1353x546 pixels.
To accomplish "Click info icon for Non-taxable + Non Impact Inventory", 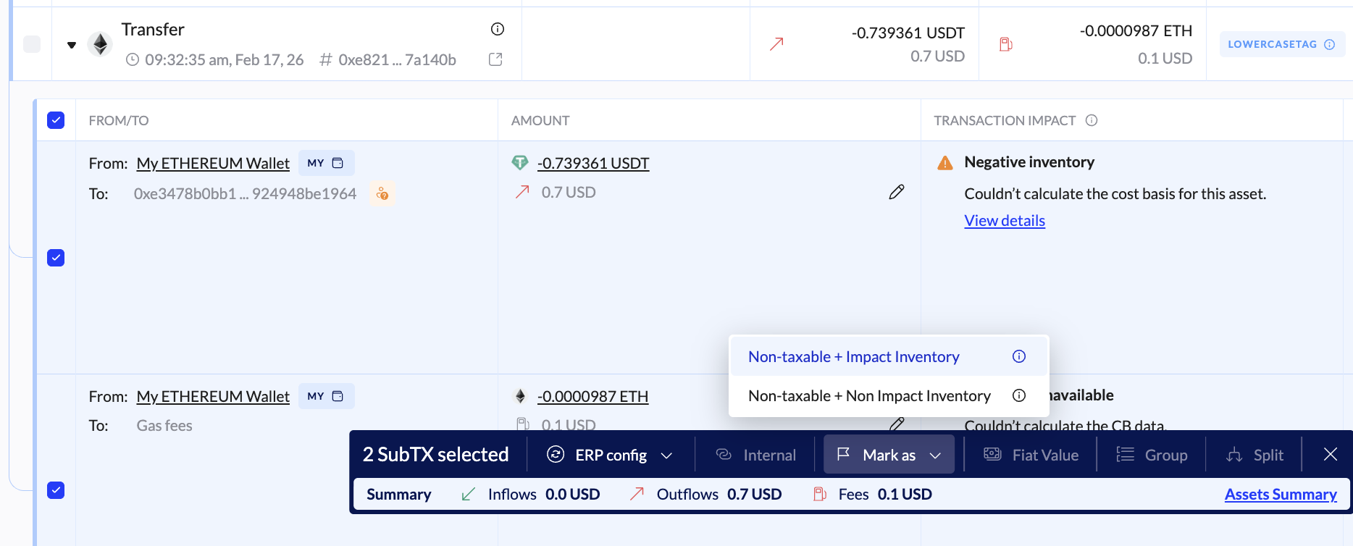I will (x=1019, y=395).
